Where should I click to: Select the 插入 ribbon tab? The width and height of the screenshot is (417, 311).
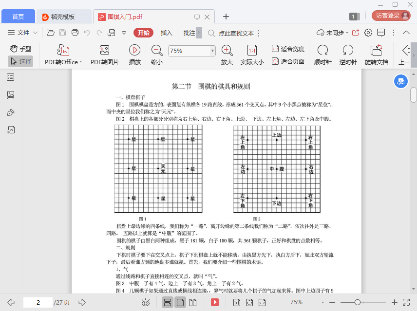tap(167, 33)
